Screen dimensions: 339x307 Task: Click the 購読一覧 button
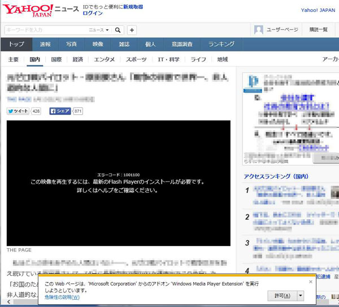coord(318,30)
